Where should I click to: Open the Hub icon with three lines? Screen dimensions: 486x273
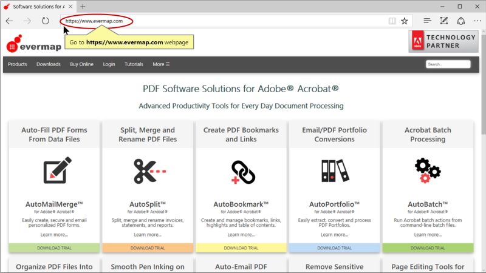pos(427,21)
